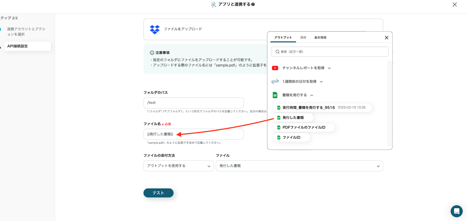Click the info icon beside 注意事項

tap(152, 53)
